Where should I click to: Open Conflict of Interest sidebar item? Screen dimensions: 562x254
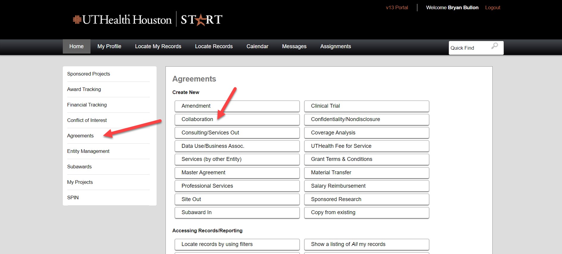pyautogui.click(x=87, y=120)
